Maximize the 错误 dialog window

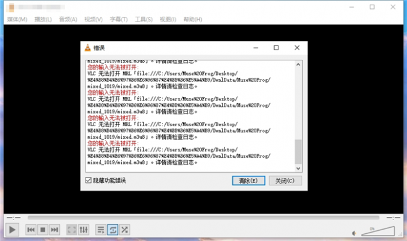pyautogui.click(x=276, y=48)
